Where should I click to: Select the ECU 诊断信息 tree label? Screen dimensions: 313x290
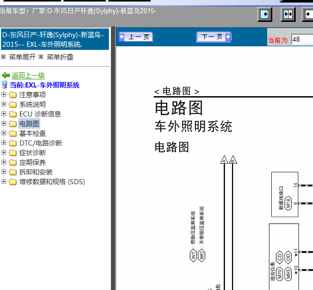pyautogui.click(x=40, y=114)
